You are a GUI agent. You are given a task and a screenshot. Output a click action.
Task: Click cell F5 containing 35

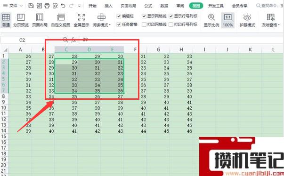[136, 79]
